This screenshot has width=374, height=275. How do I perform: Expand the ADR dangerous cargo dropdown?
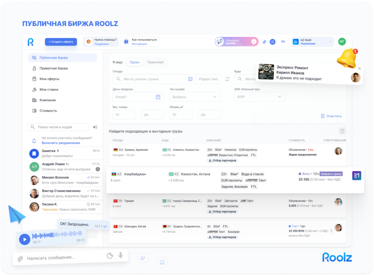coord(260,97)
